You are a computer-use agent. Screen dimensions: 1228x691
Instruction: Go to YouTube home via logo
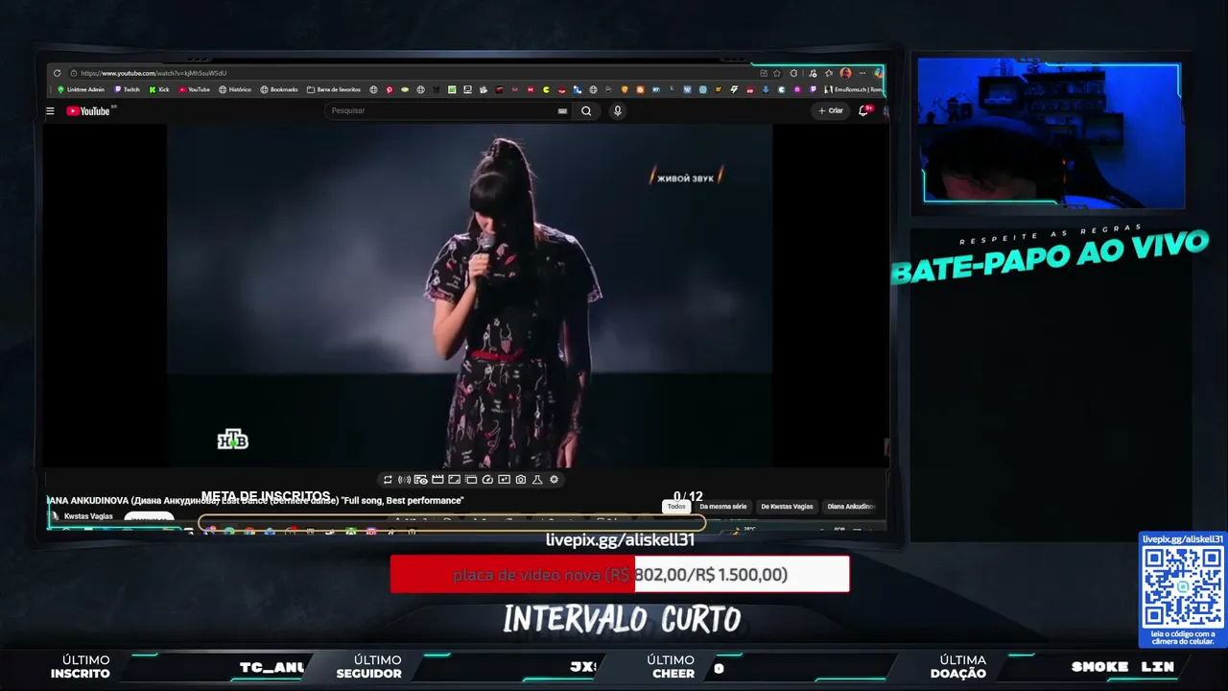coord(90,111)
